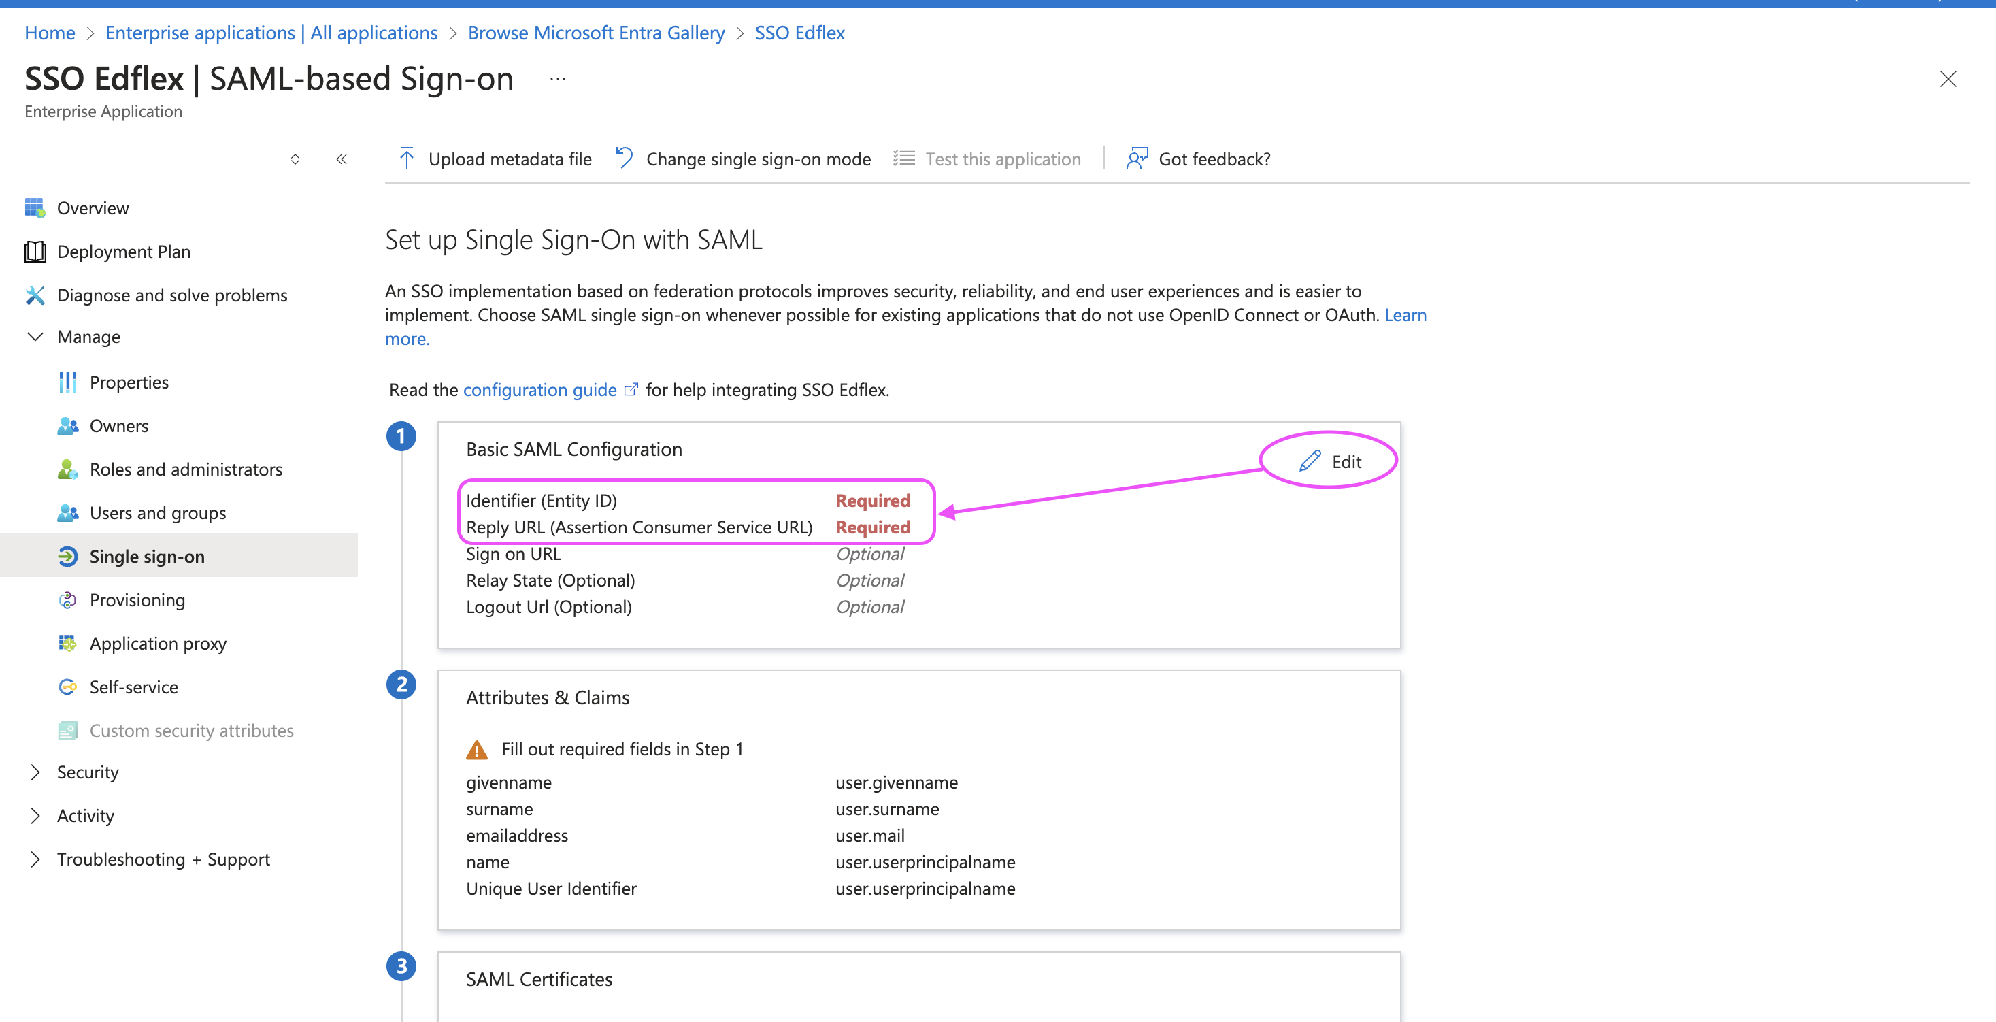Expand the Security section
Screen dimensions: 1996x1022
click(x=35, y=772)
